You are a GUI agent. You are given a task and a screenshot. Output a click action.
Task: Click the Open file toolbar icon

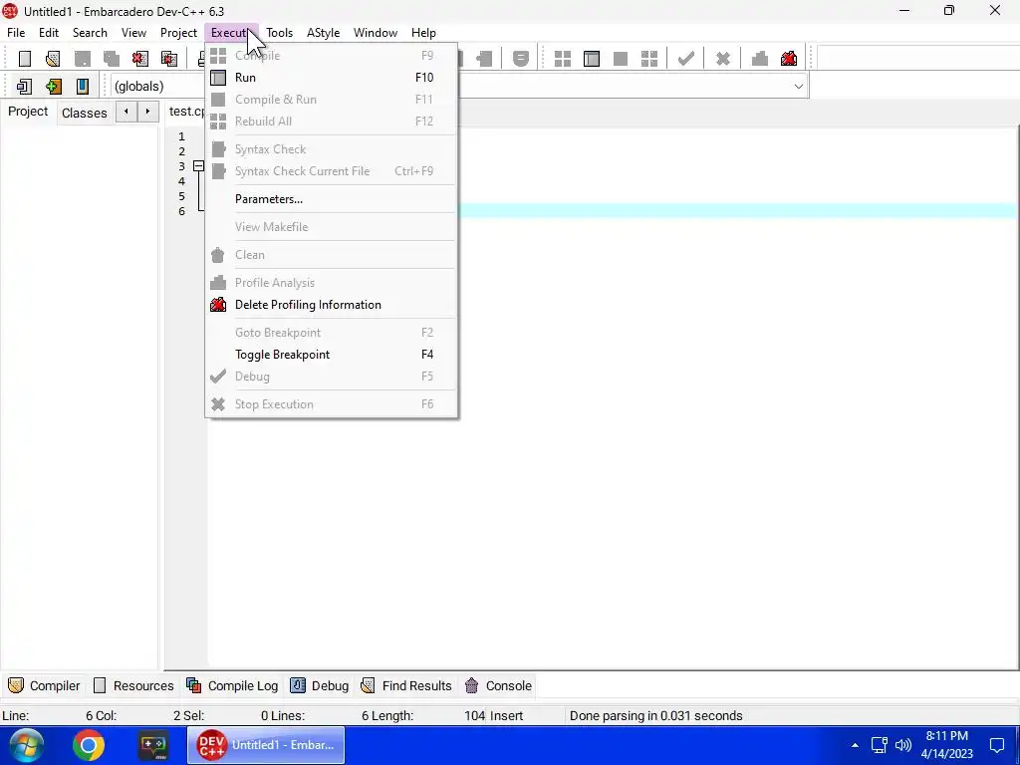(x=53, y=59)
